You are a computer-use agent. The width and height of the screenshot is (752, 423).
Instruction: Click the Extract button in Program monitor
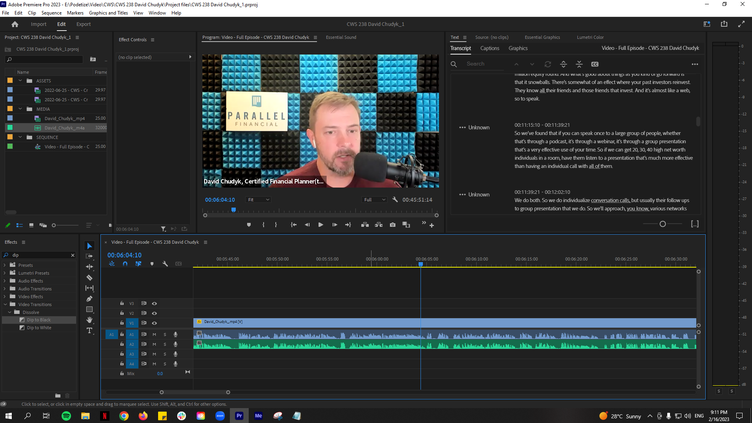(x=379, y=225)
